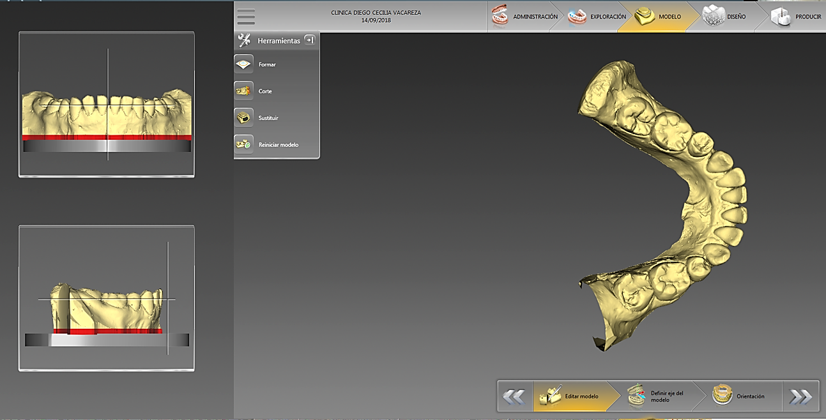Click the Herramientas wrench icon
This screenshot has height=420, width=826.
pos(244,41)
